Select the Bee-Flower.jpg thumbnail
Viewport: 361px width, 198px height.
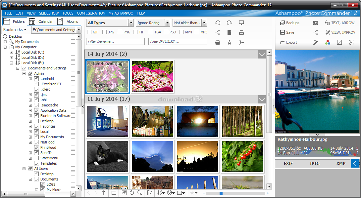tap(108, 77)
